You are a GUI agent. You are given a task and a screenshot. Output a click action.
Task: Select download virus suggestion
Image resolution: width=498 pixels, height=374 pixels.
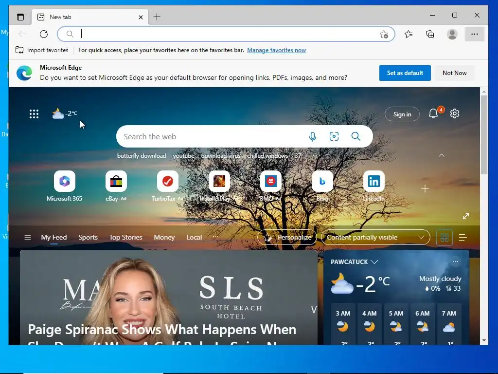pos(221,156)
